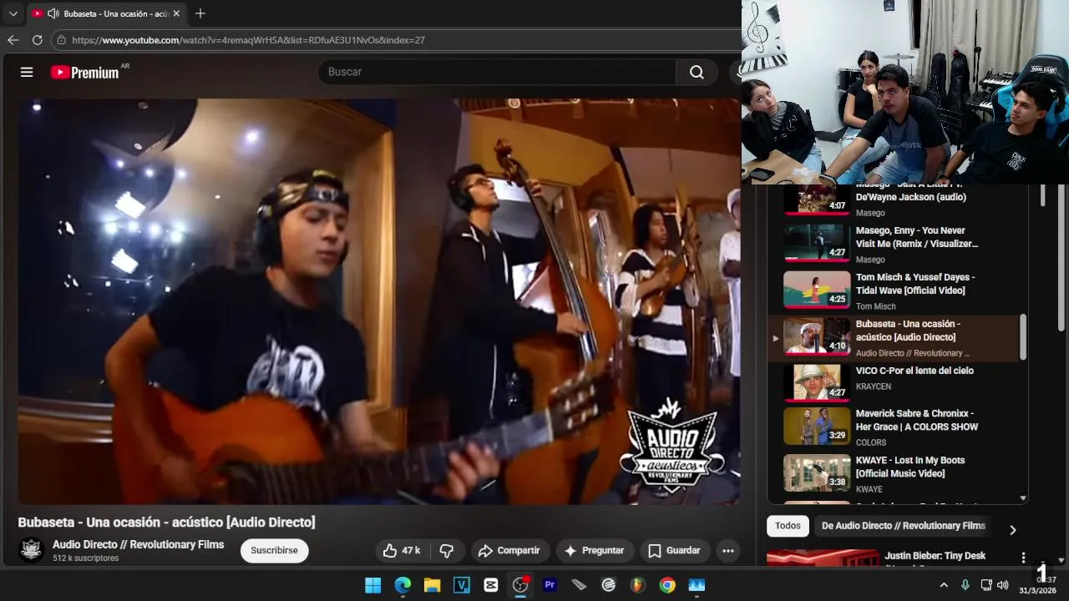Subscribe with the Suscribirse button

(274, 551)
